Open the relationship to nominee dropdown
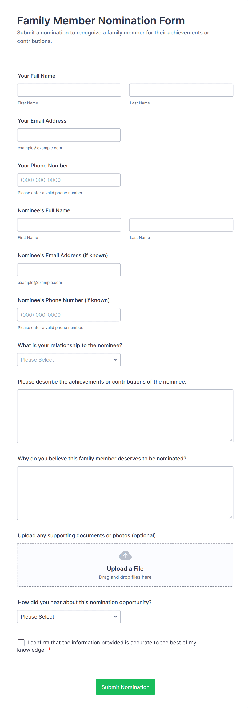The width and height of the screenshot is (248, 708). 69,359
